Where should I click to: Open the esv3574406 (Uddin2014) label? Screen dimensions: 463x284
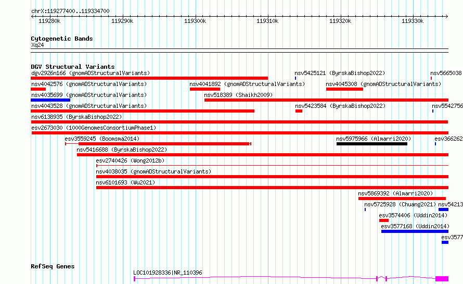click(413, 215)
